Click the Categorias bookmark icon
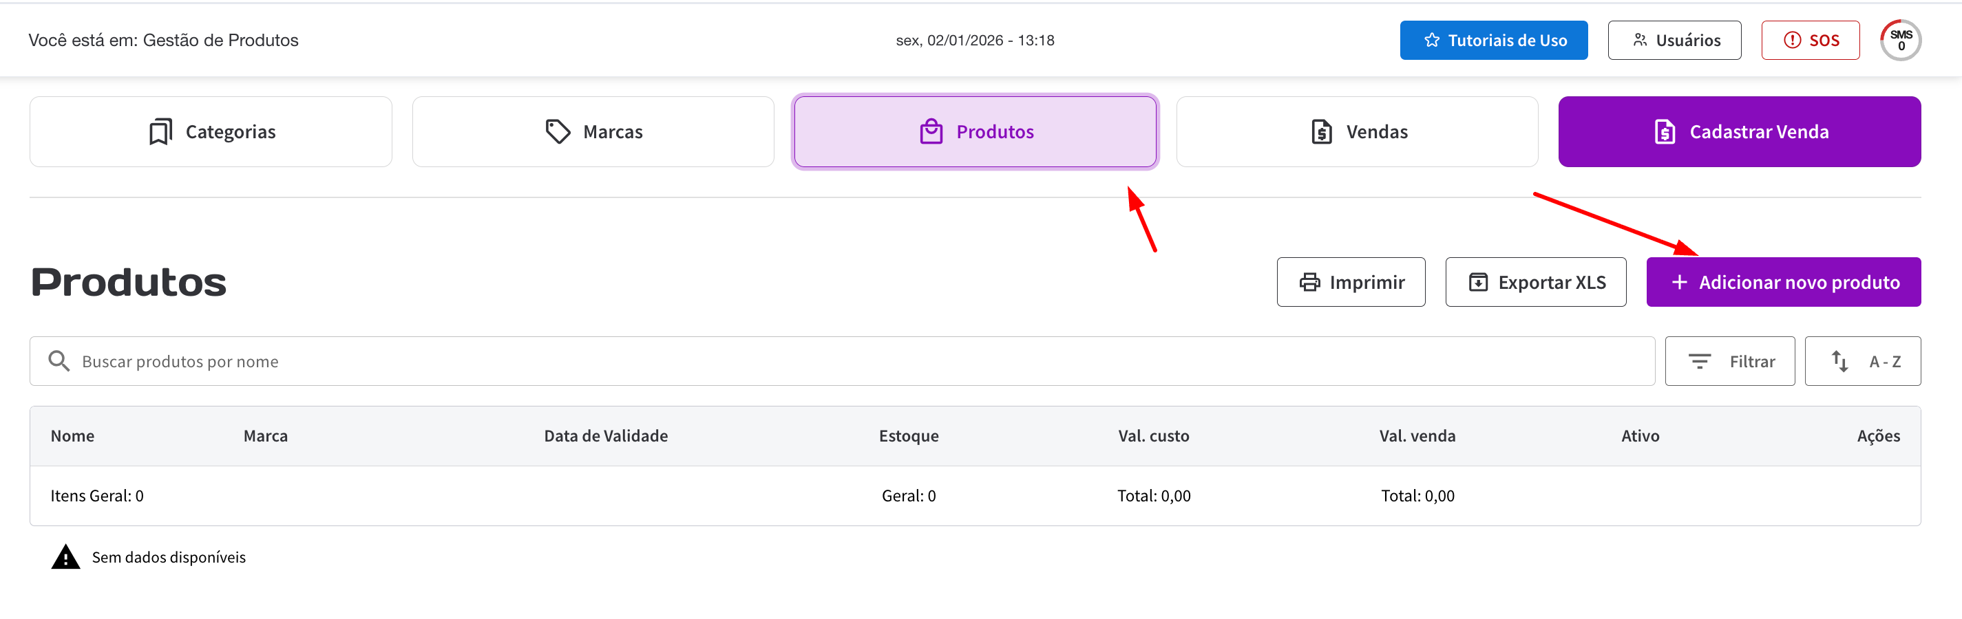Image resolution: width=1962 pixels, height=619 pixels. click(x=160, y=132)
